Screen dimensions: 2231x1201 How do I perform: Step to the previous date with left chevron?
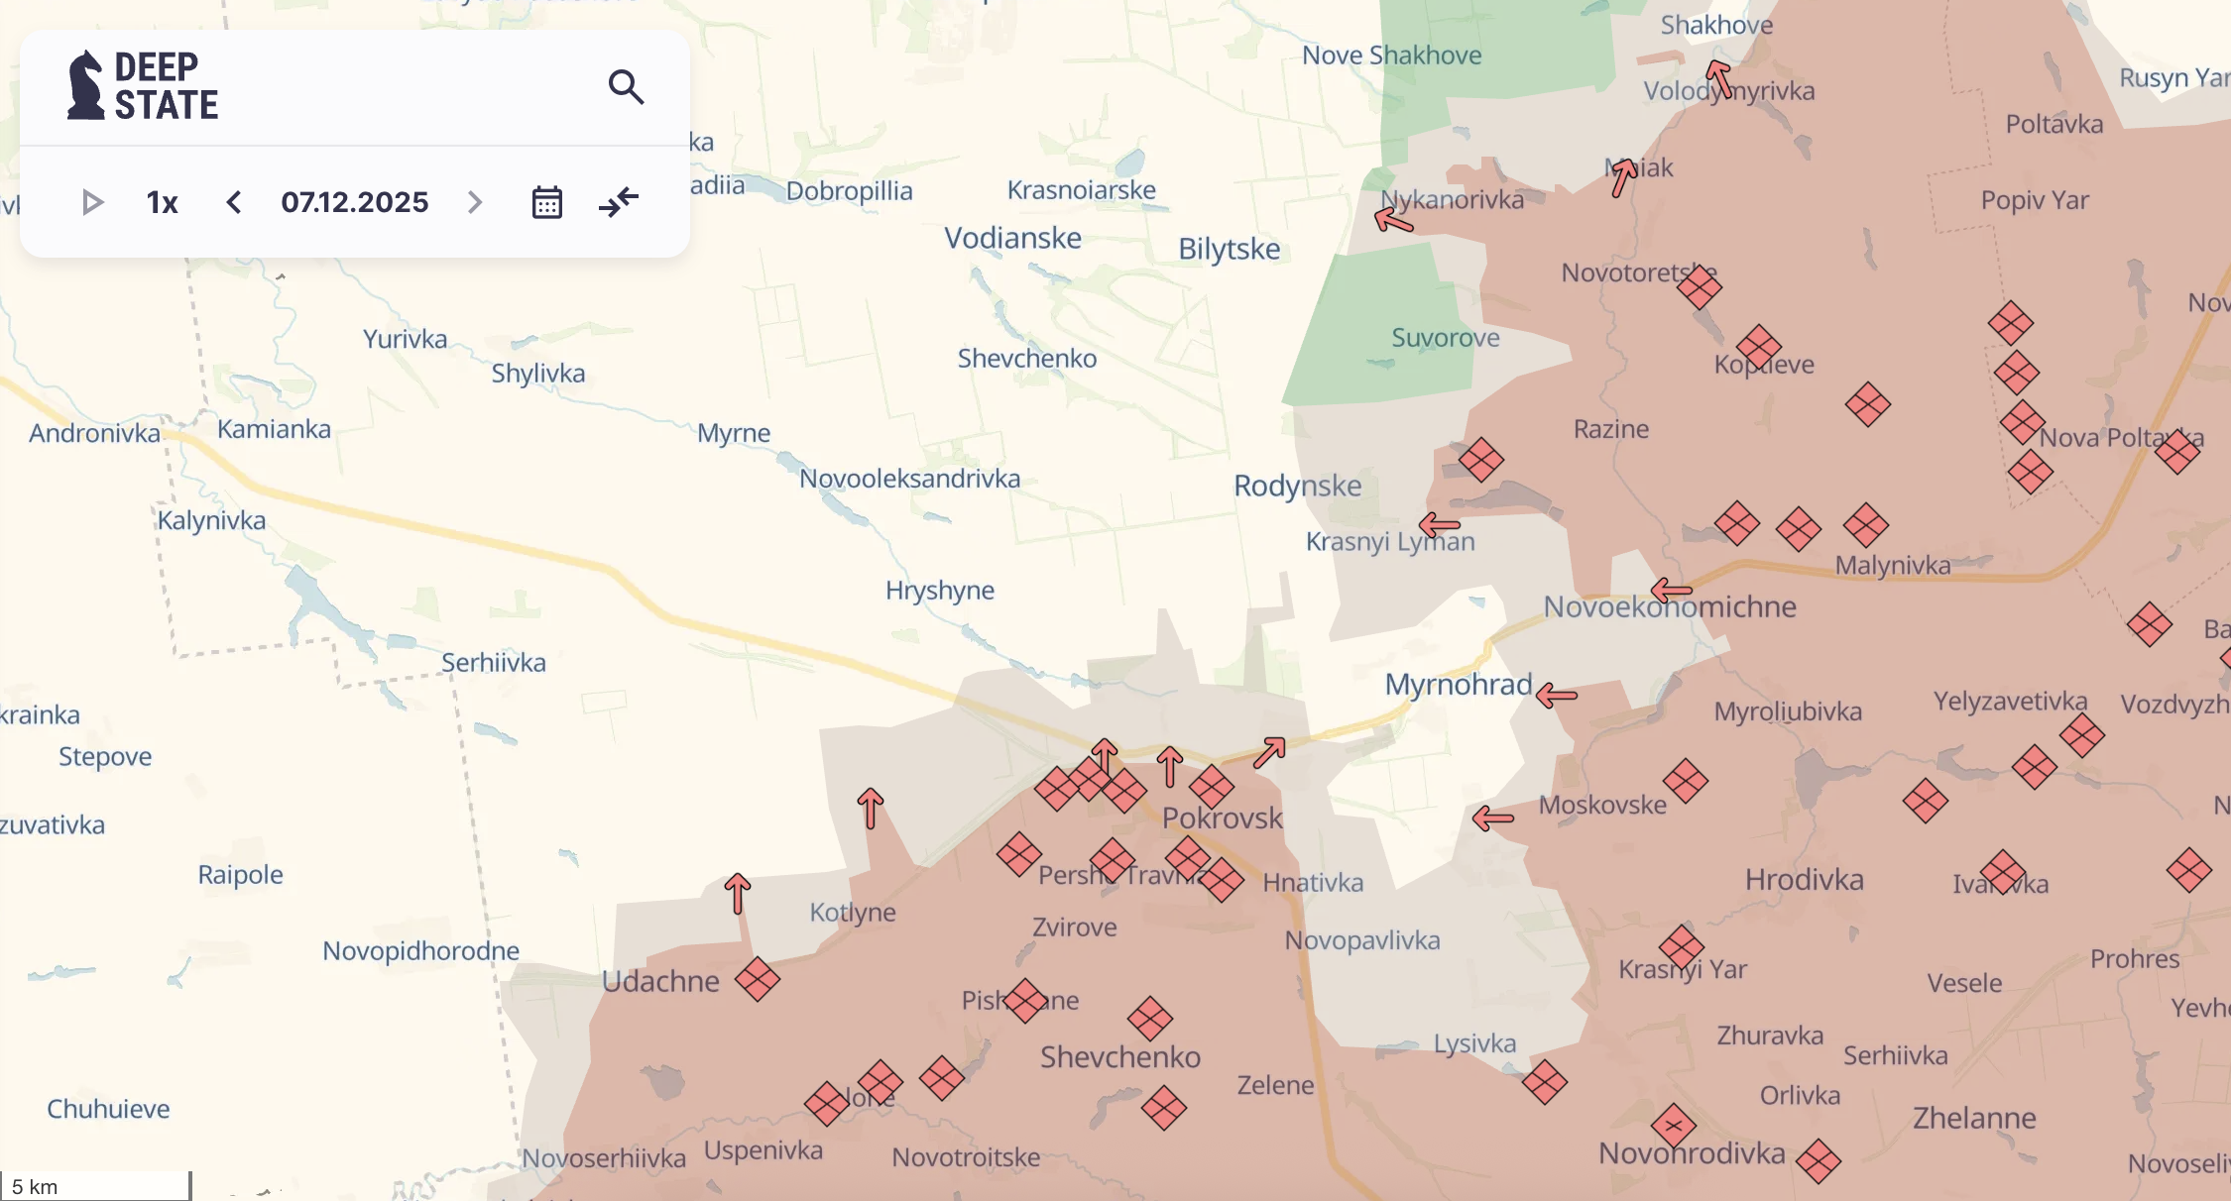(234, 202)
